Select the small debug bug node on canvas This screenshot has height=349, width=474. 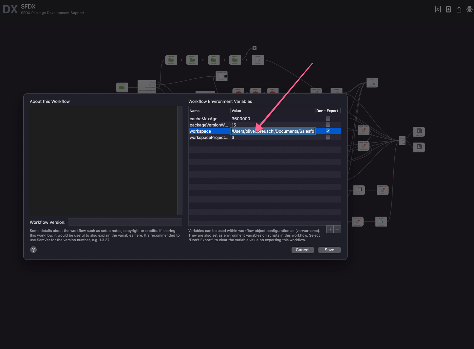coord(255,48)
